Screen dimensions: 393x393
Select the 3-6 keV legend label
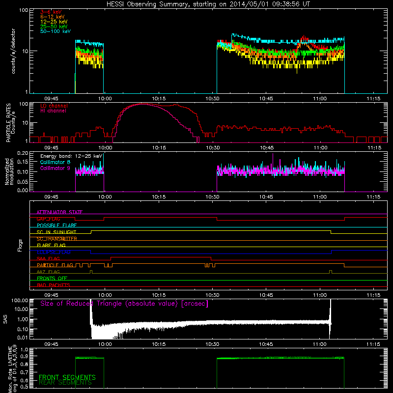[51, 12]
